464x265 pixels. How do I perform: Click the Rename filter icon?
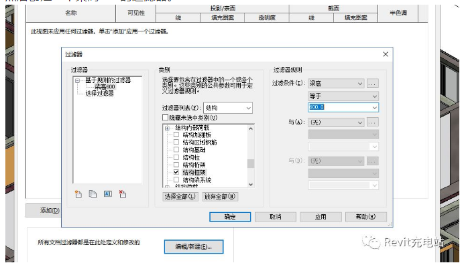[108, 194]
